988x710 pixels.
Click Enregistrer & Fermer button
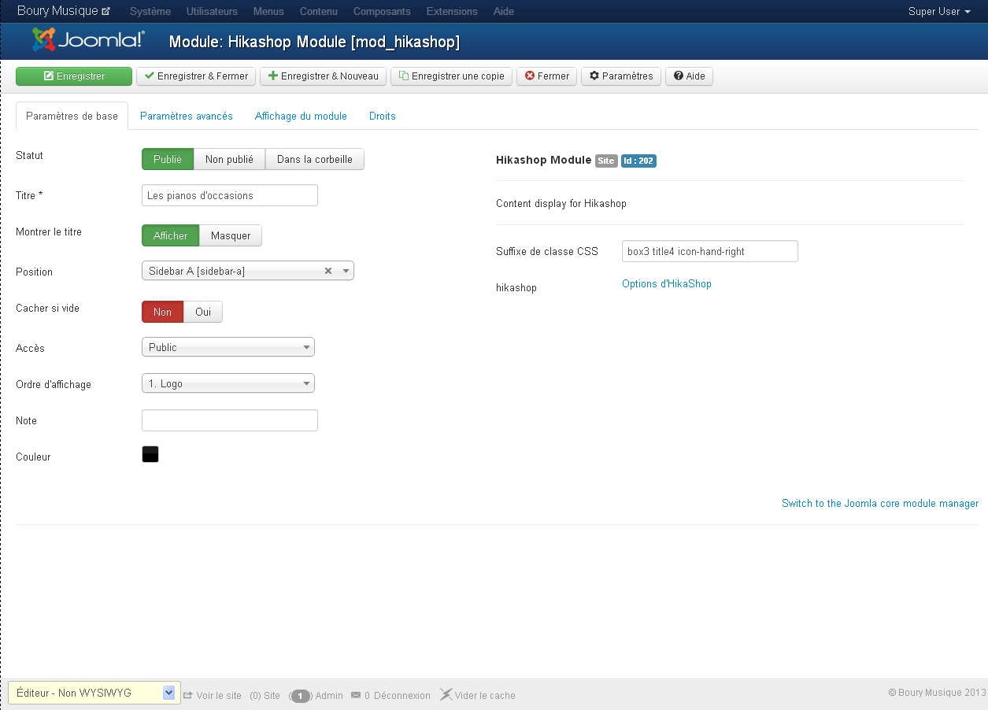[196, 76]
